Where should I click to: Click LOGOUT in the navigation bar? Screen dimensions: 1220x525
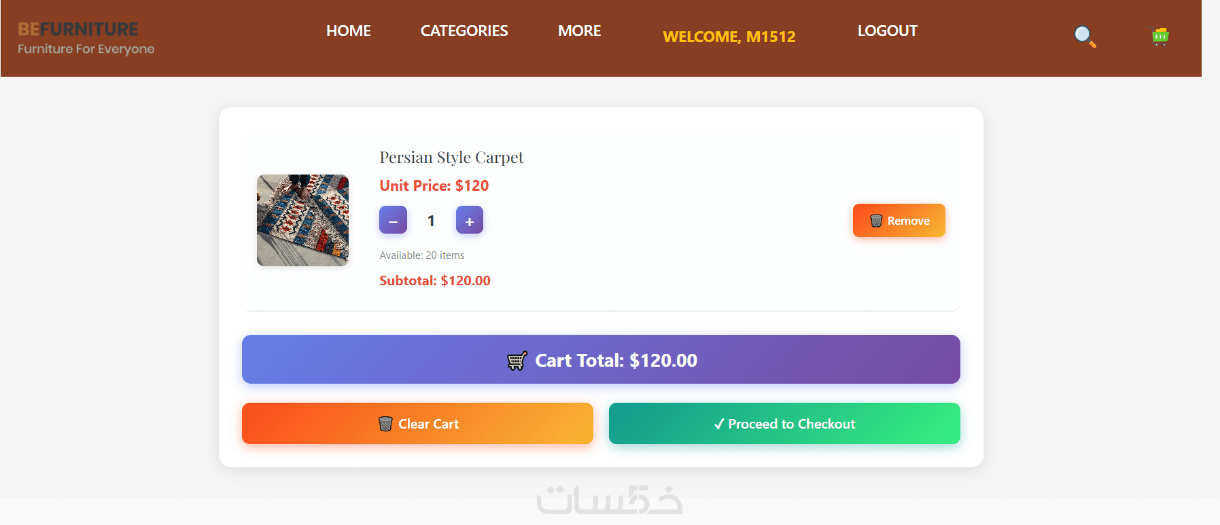click(x=887, y=31)
